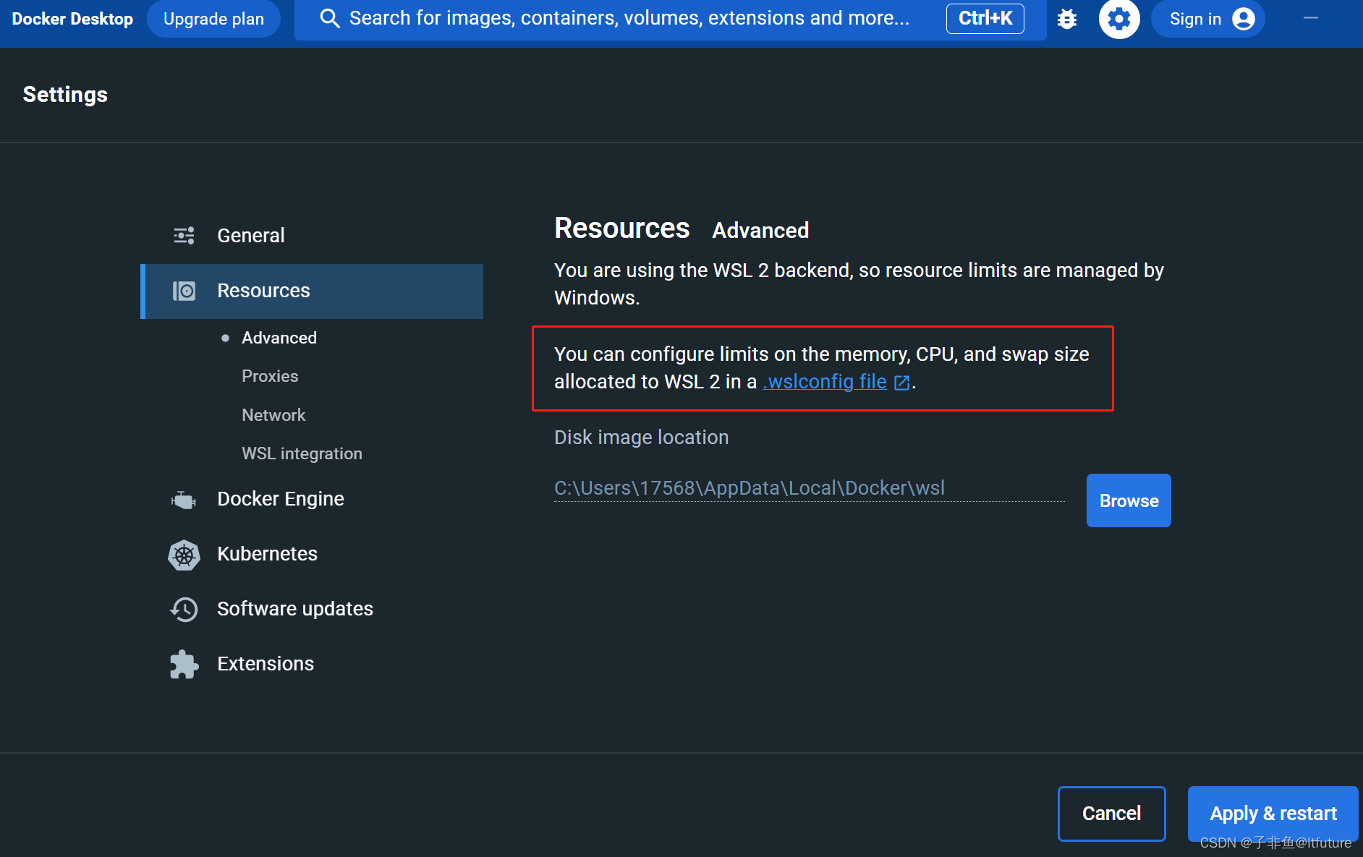This screenshot has width=1363, height=857.
Task: Click the Docker Engine whale icon
Action: pyautogui.click(x=184, y=500)
